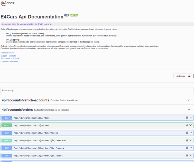Expand the POST orders endpoint chevron
Image resolution: width=194 pixels, height=162 pixels.
pos(191,125)
